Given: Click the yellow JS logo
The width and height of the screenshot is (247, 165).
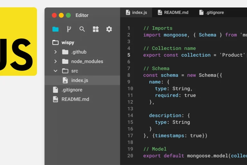Looking at the screenshot, I should (x=18, y=41).
